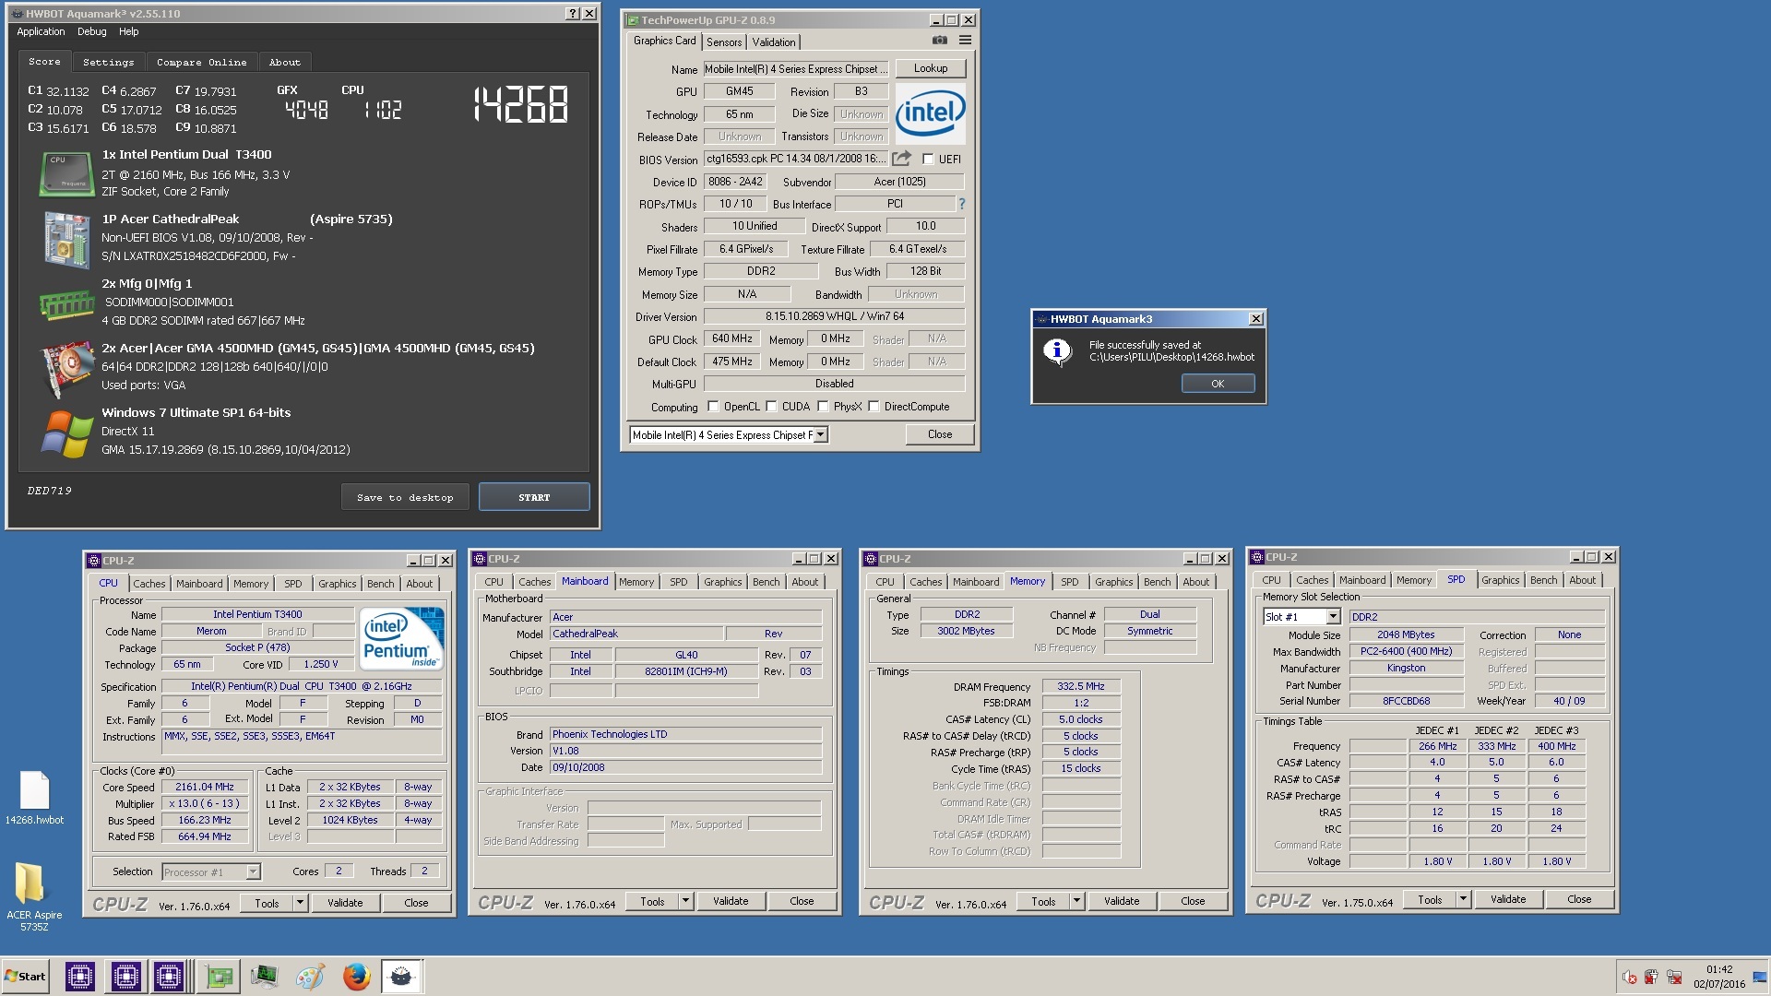The width and height of the screenshot is (1771, 996).
Task: Open Caches tab in first CPU-Z
Action: [x=149, y=583]
